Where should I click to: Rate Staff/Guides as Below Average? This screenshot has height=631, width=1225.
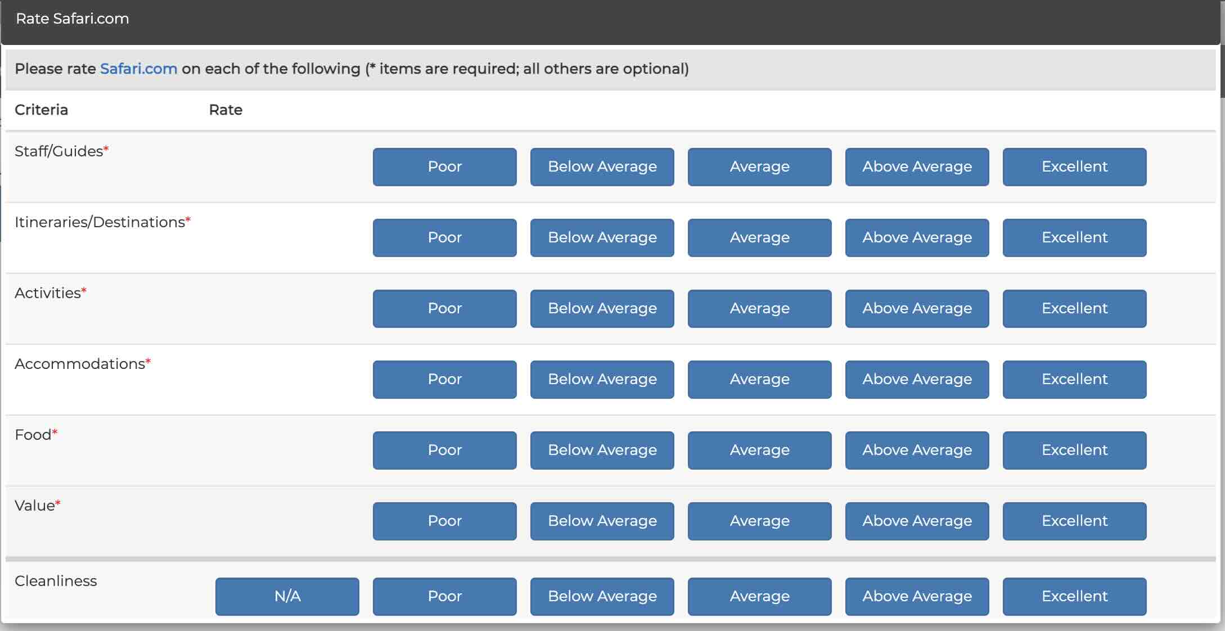click(602, 166)
